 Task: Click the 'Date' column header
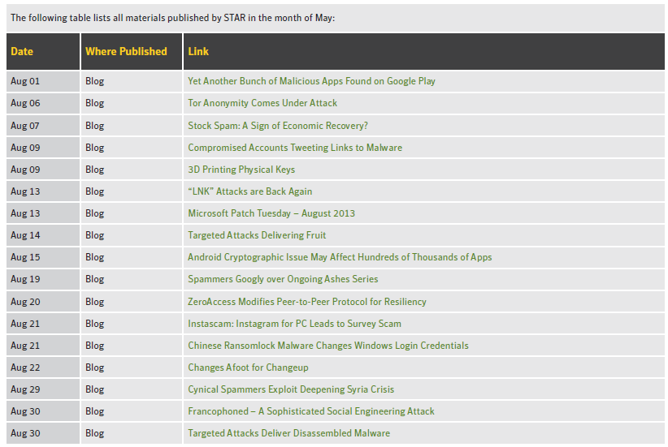click(x=43, y=51)
